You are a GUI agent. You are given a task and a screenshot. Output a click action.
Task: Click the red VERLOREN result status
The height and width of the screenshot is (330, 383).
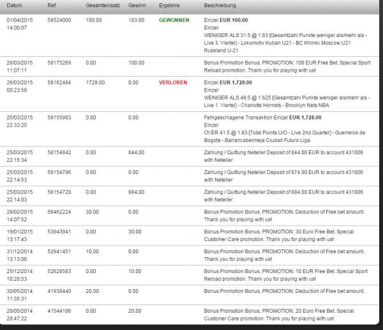coord(173,82)
